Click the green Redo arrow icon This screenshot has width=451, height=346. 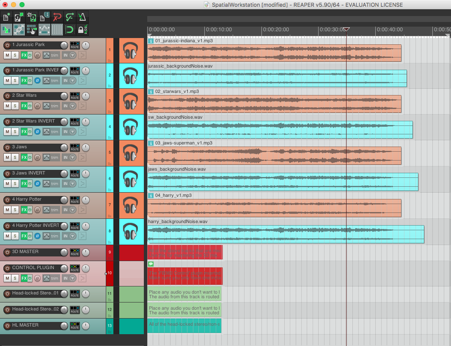(70, 17)
